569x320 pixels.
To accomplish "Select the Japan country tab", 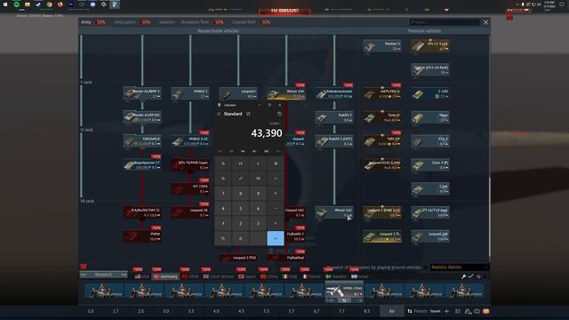I will [x=247, y=276].
